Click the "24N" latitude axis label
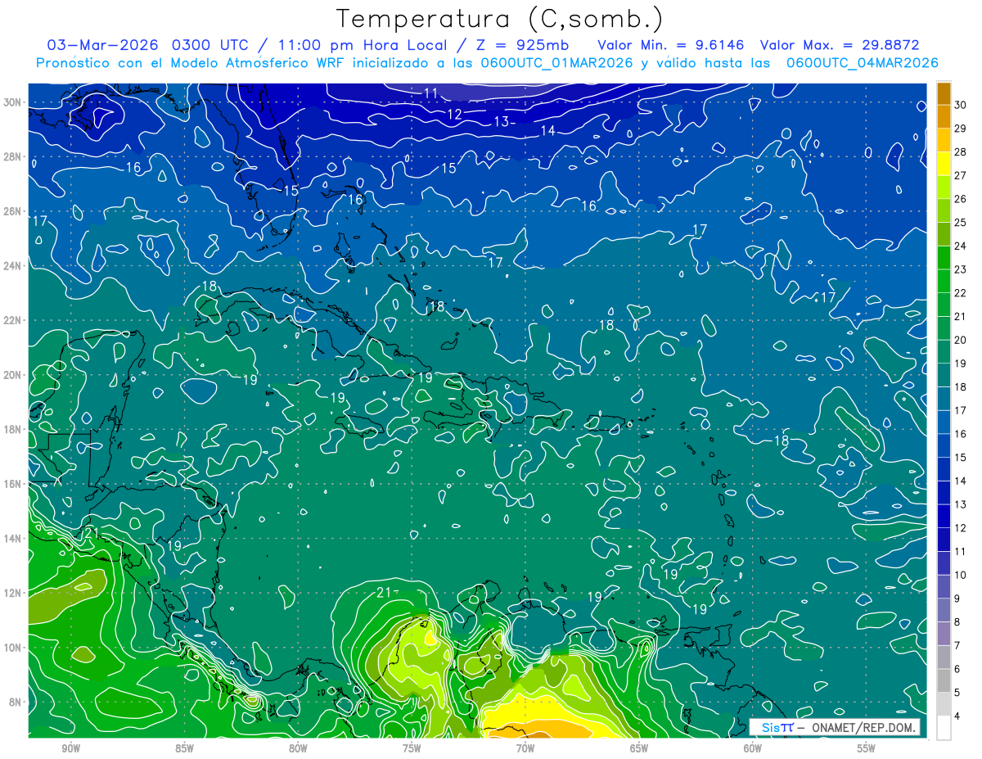Viewport: 982px width, 759px height. [x=12, y=266]
